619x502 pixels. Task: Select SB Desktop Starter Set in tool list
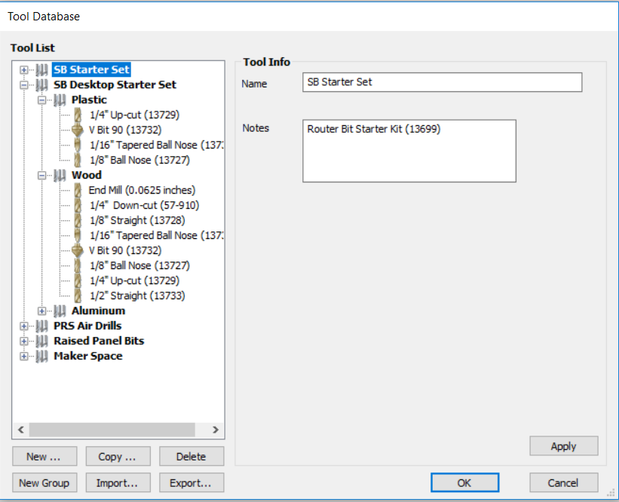tap(115, 85)
